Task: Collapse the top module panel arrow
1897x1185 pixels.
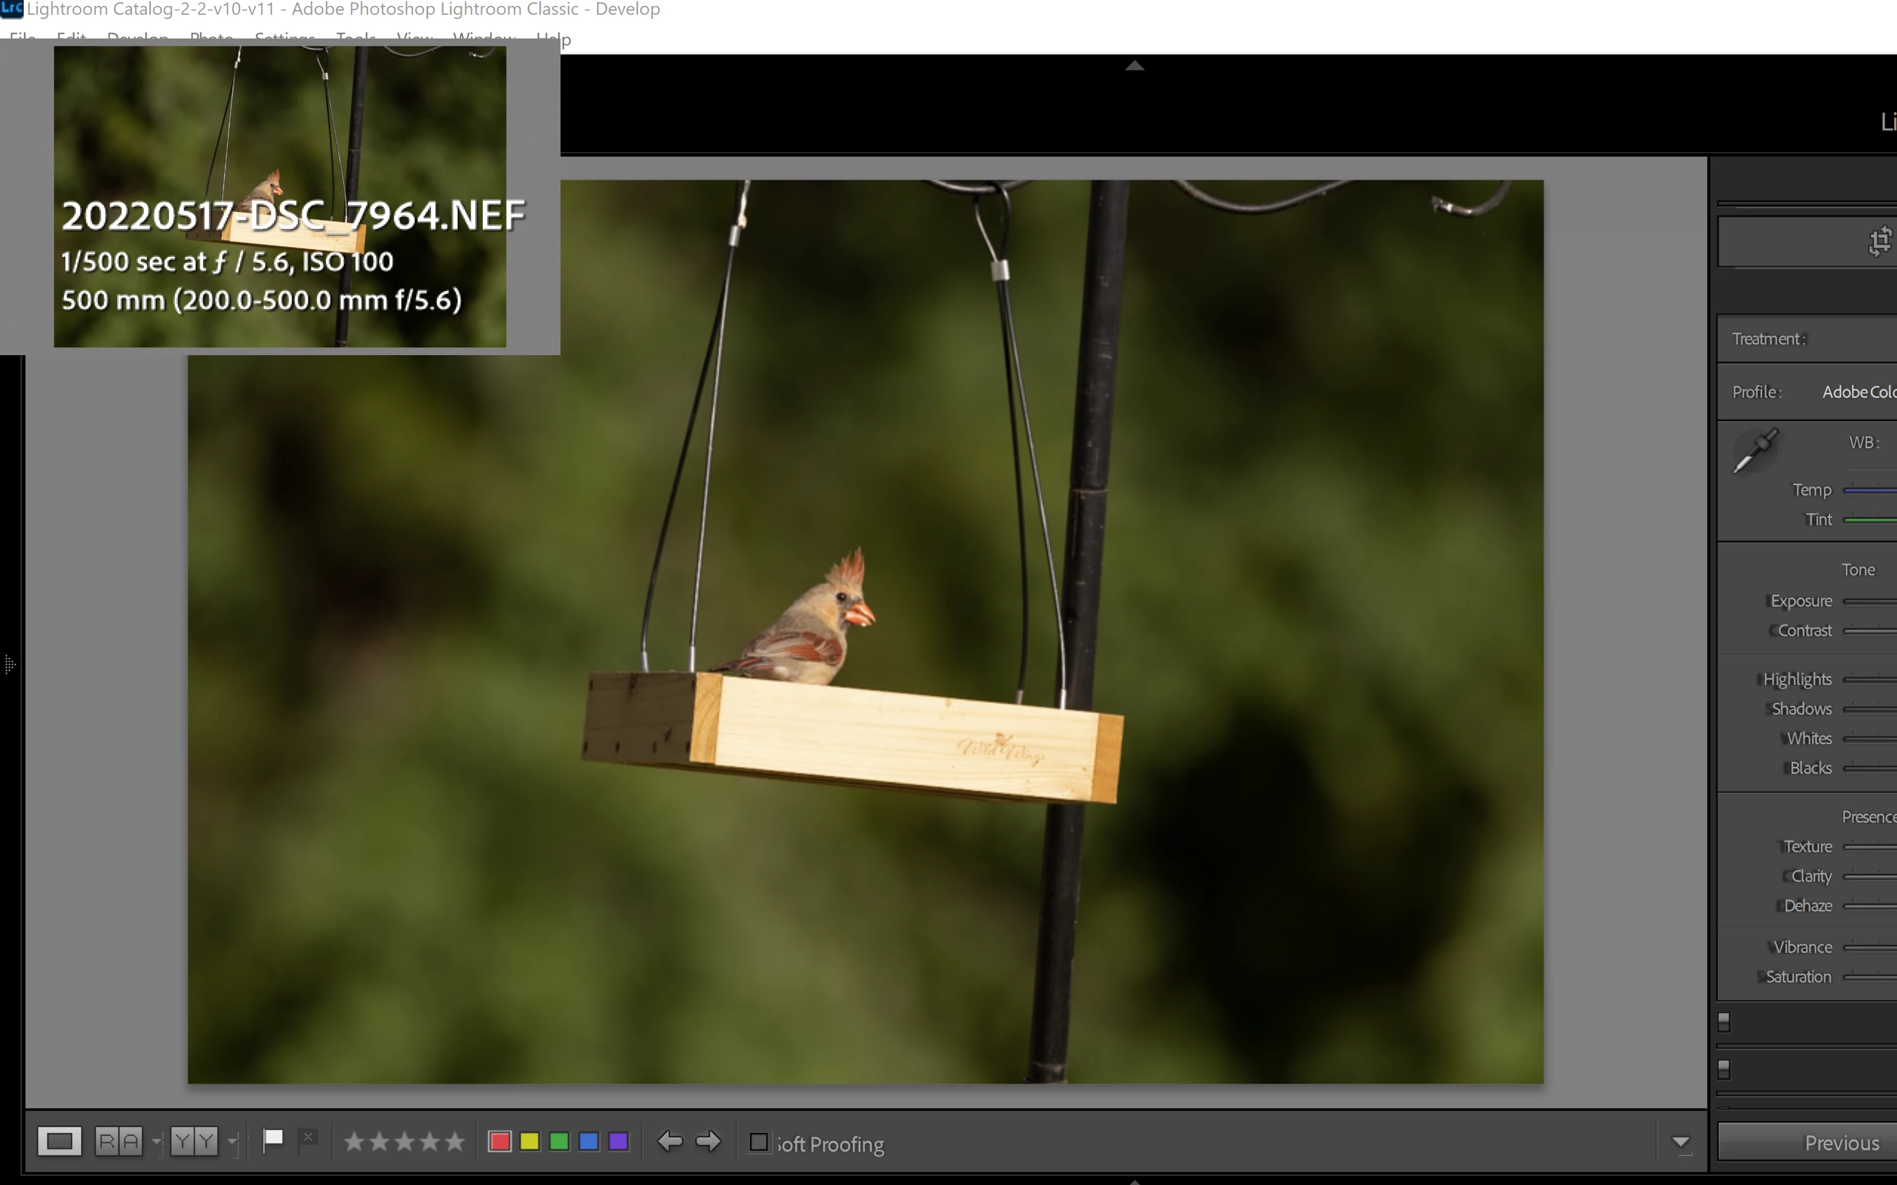Action: click(x=1135, y=66)
